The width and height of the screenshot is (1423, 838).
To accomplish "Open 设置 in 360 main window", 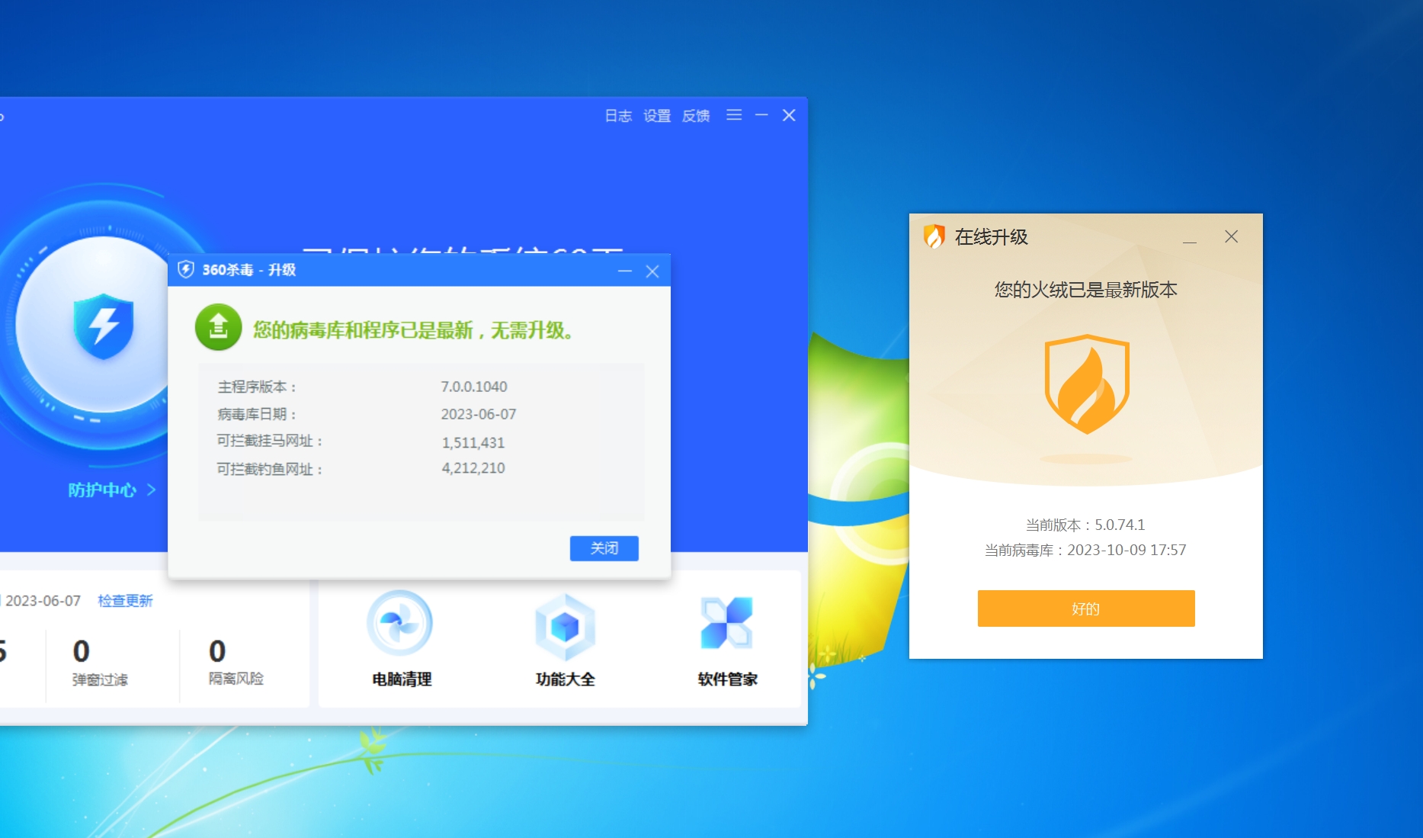I will pos(657,116).
